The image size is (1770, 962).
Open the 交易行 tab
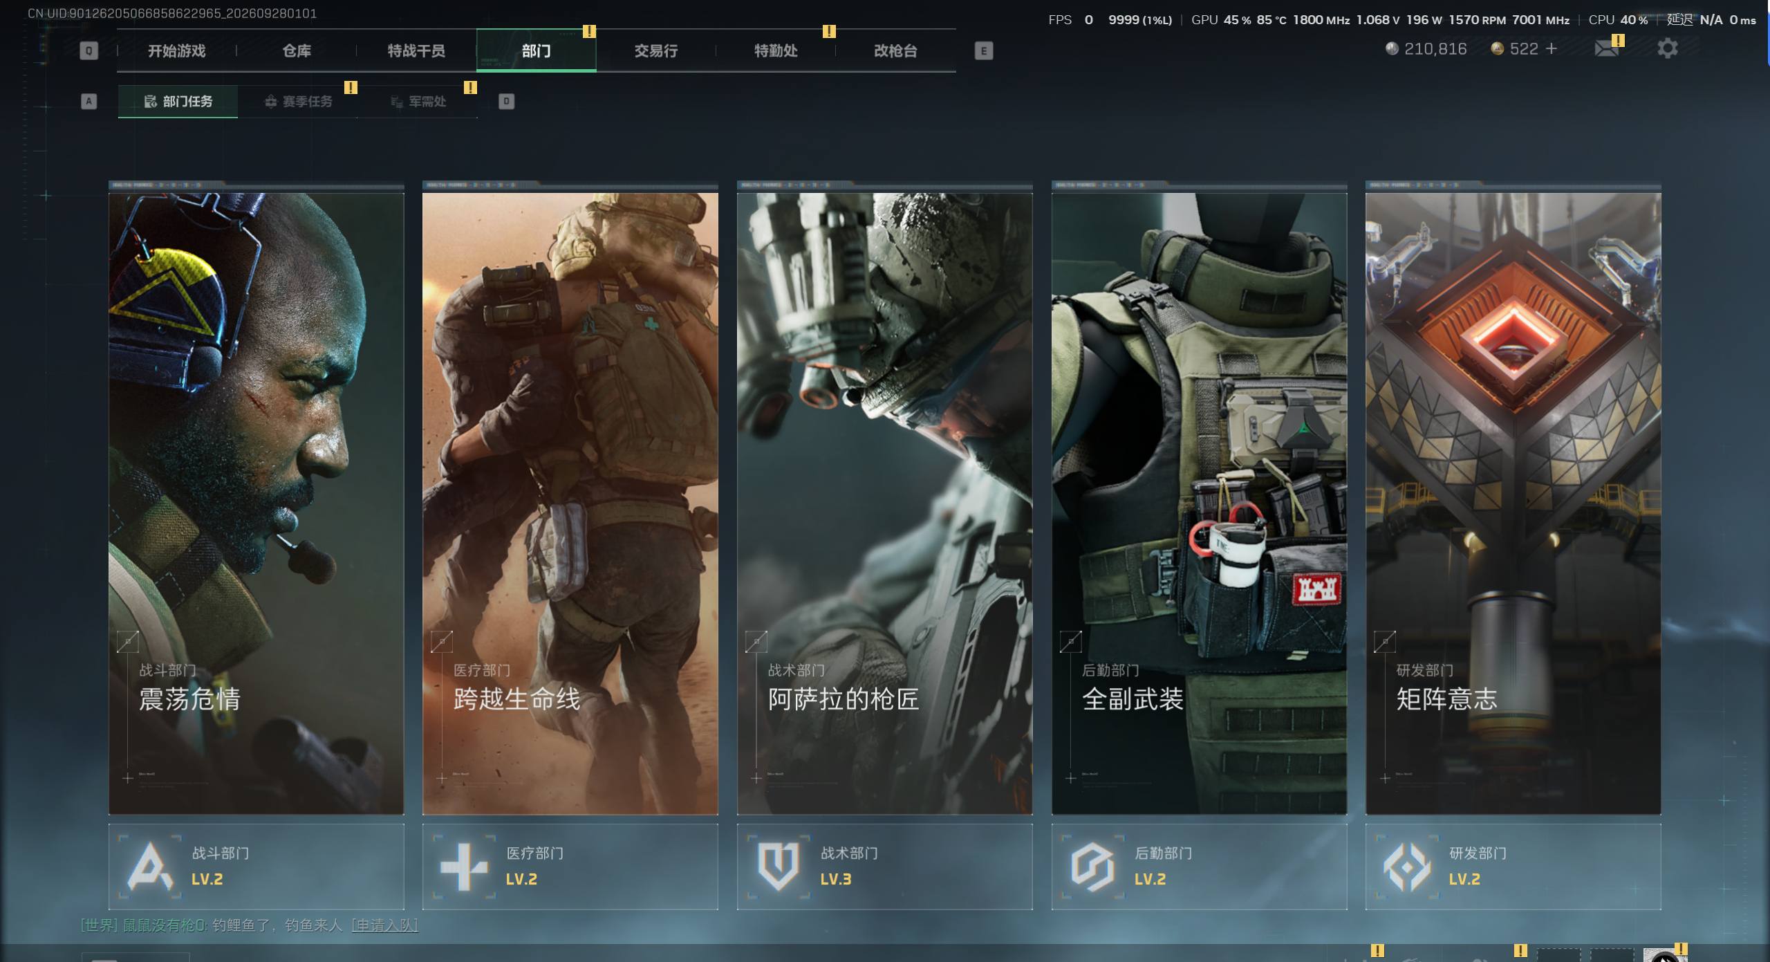click(x=656, y=50)
